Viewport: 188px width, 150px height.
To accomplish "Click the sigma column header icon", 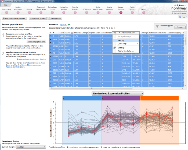I will coord(50,33).
